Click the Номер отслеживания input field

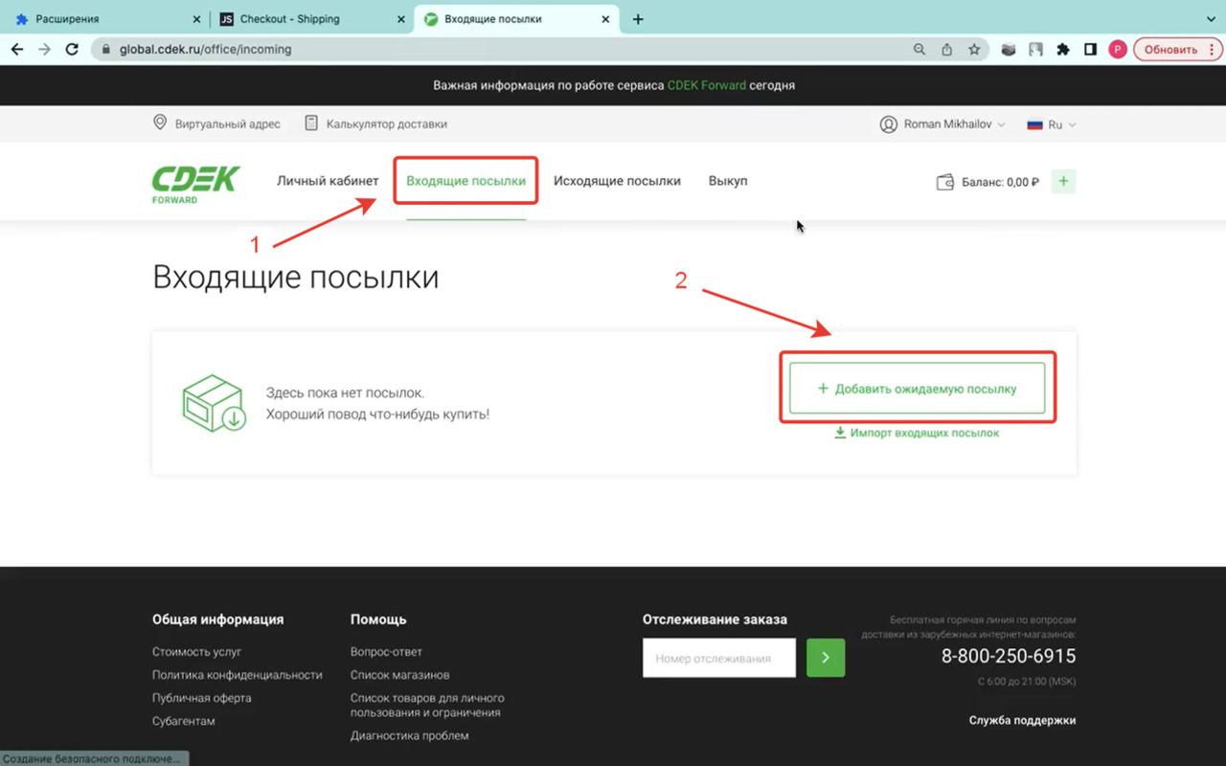tap(719, 658)
